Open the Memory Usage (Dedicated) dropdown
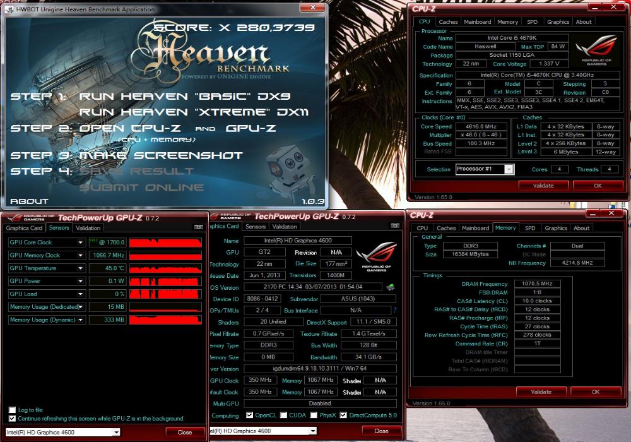 (81, 307)
